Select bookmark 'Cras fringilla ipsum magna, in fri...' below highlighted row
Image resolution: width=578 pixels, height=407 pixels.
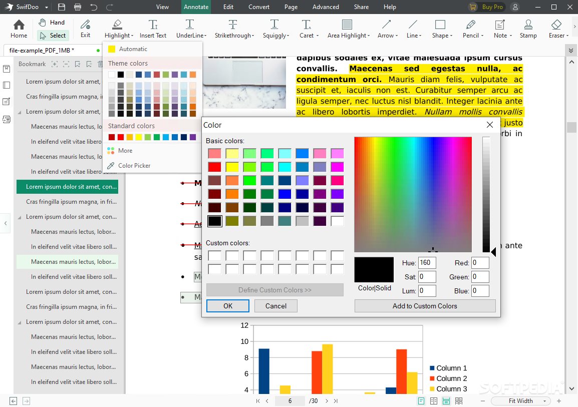coord(71,201)
